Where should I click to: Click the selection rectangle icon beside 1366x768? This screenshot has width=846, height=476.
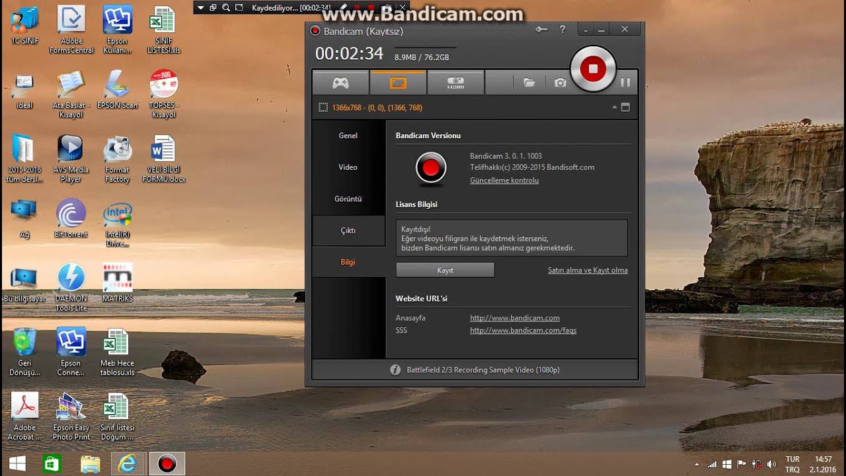pyautogui.click(x=323, y=107)
